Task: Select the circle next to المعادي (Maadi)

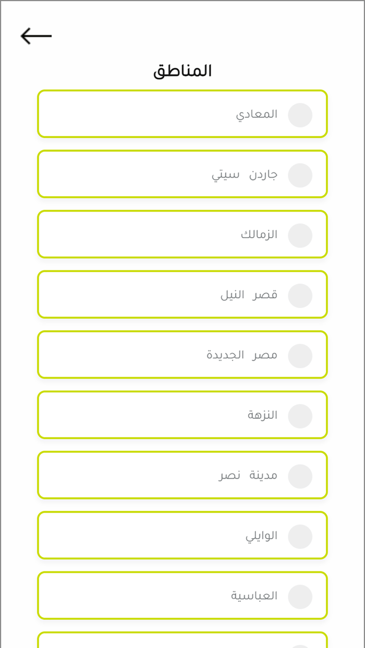Action: 301,115
